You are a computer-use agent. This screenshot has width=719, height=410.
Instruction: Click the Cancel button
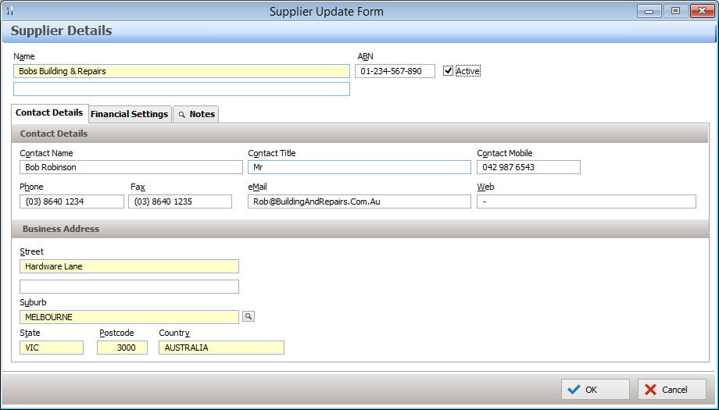(x=672, y=390)
